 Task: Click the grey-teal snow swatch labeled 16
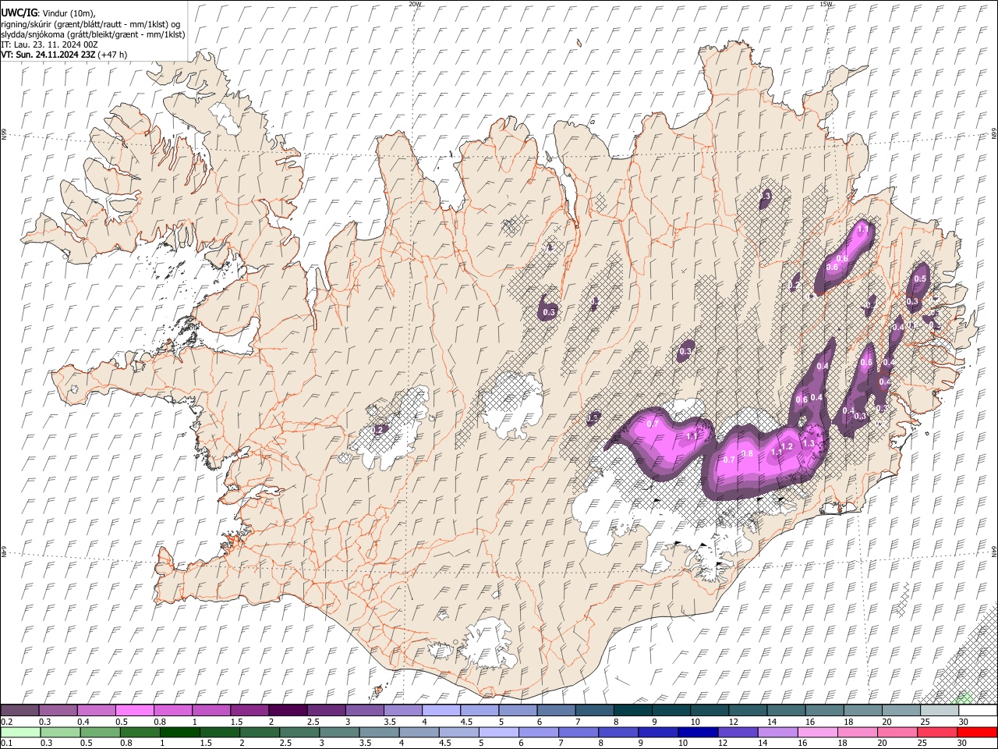click(824, 710)
